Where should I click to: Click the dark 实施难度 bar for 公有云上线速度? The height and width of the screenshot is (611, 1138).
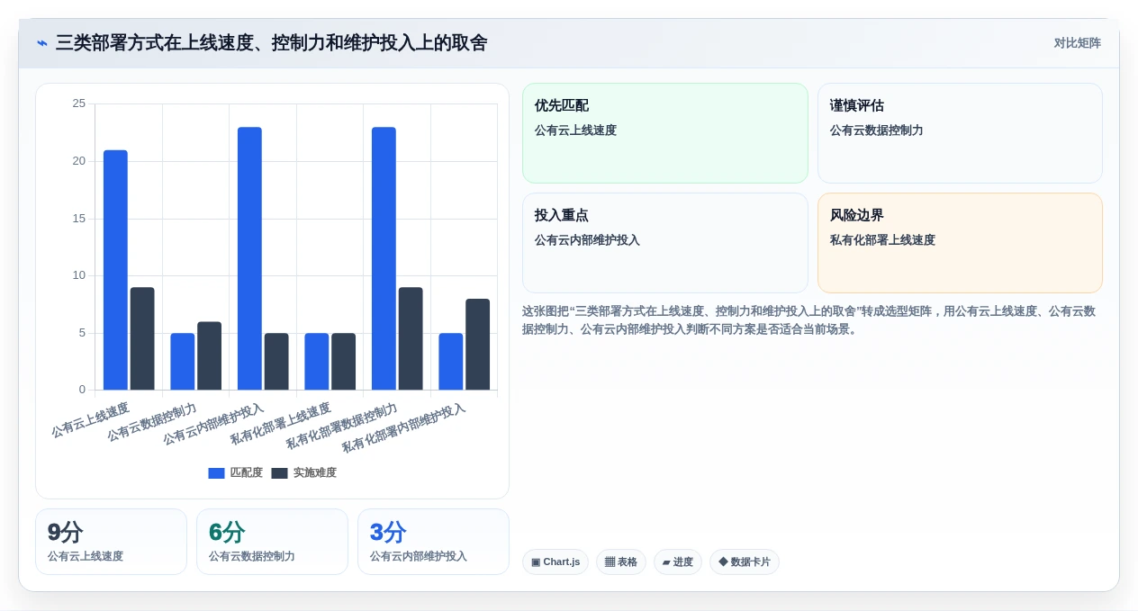click(142, 338)
